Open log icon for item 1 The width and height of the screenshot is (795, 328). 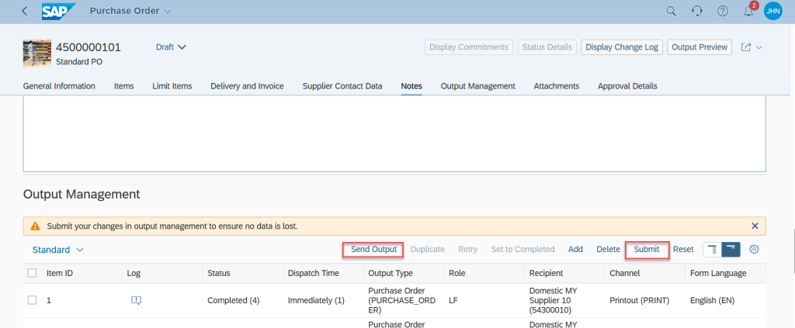coord(136,300)
